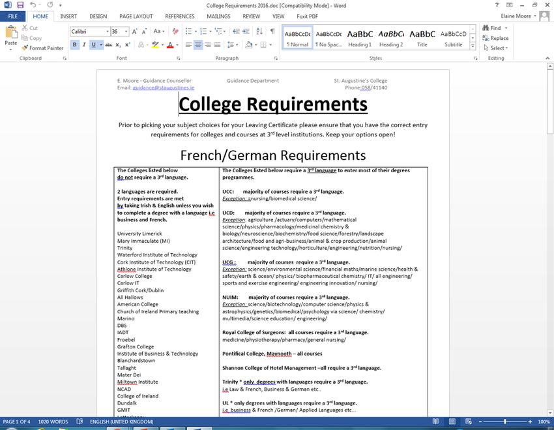Click the Decrease Indent icon
Viewport: 554px width, 430px height.
[x=236, y=31]
